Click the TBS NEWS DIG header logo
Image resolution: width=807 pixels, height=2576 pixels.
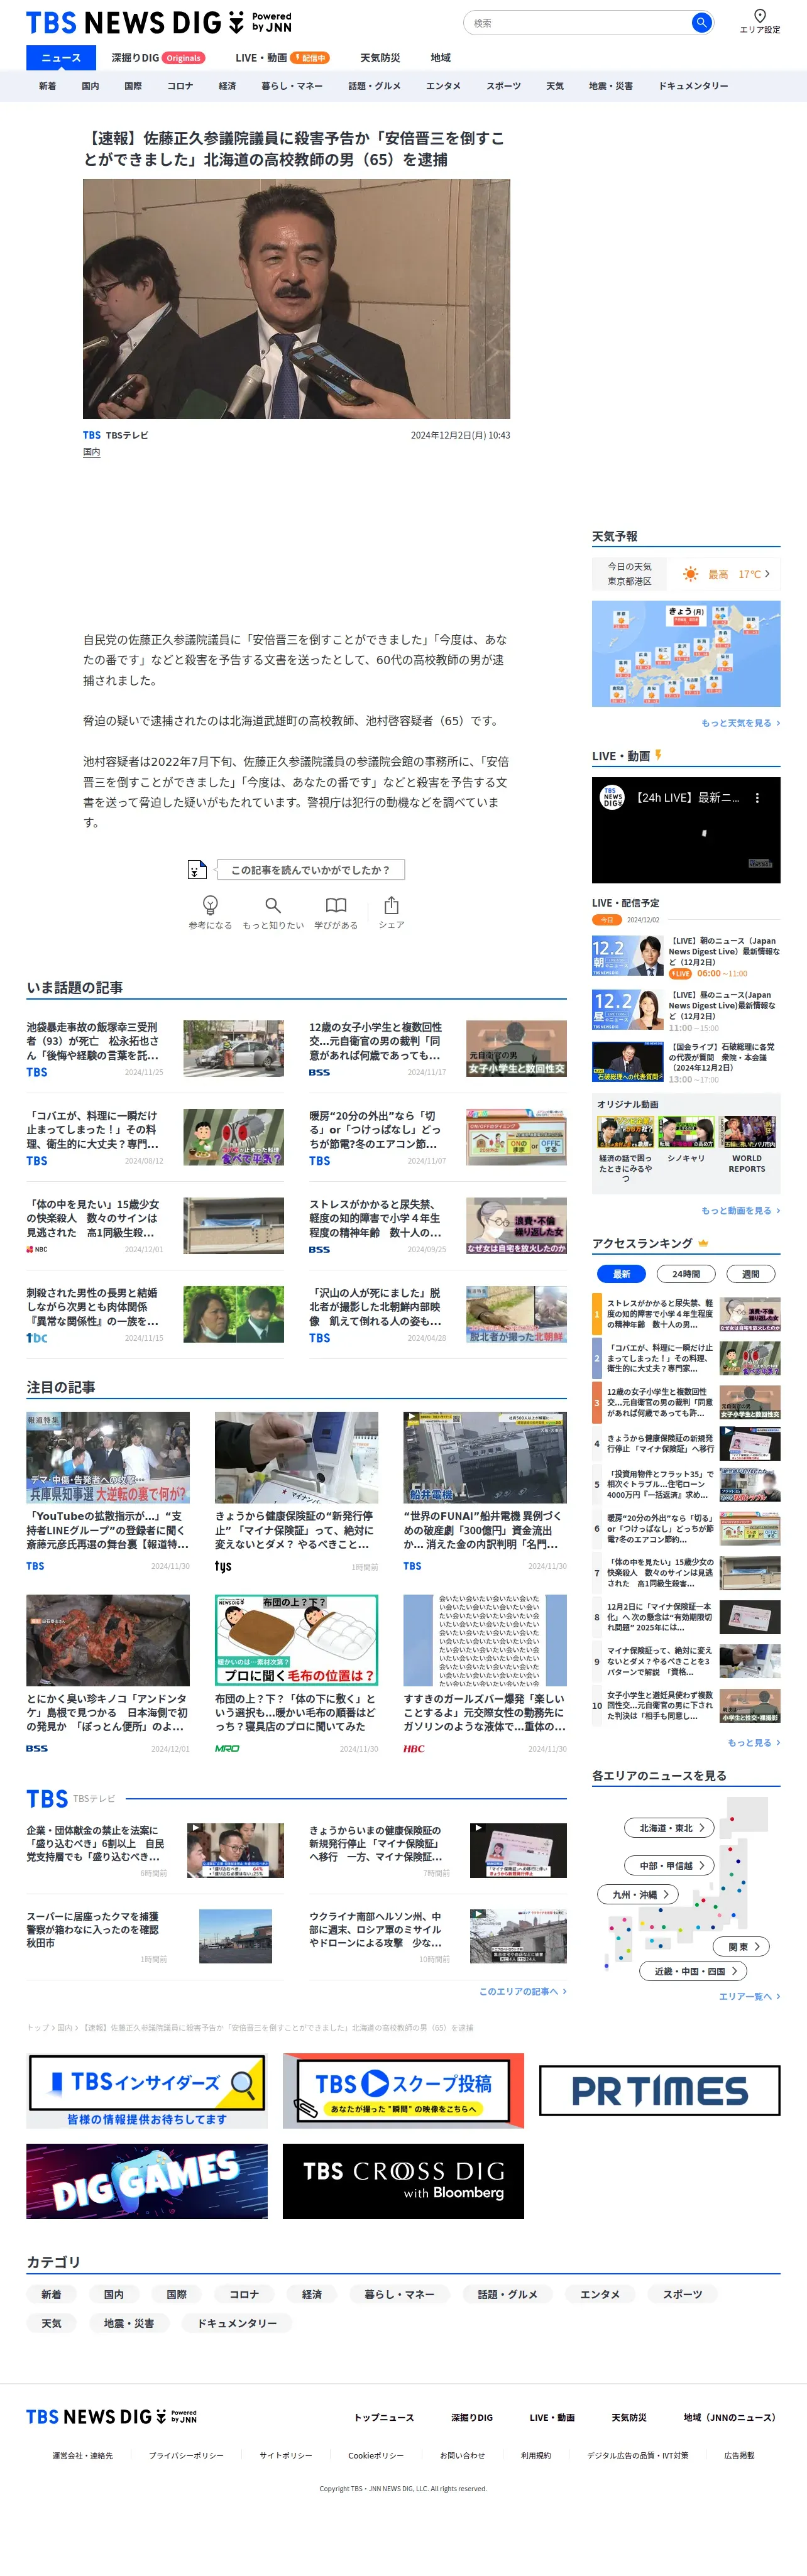pyautogui.click(x=159, y=22)
